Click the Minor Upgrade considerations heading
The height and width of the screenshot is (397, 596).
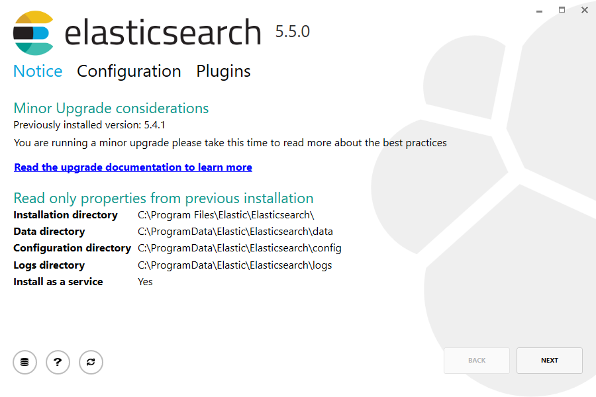point(111,109)
